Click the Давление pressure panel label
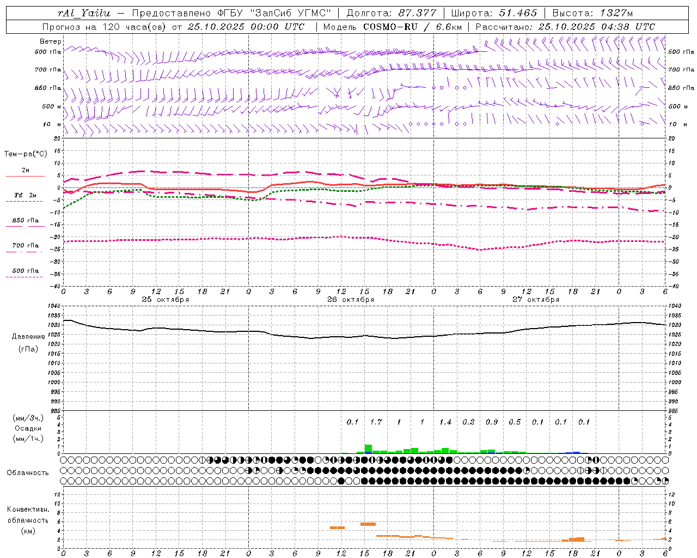Viewport: 697px width, 558px height. [x=28, y=337]
